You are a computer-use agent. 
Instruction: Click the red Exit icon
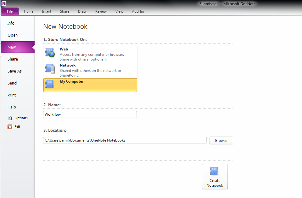(10, 127)
